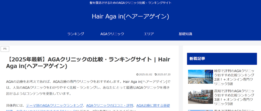
Task: Click the published date clock icon
Action: [137, 75]
